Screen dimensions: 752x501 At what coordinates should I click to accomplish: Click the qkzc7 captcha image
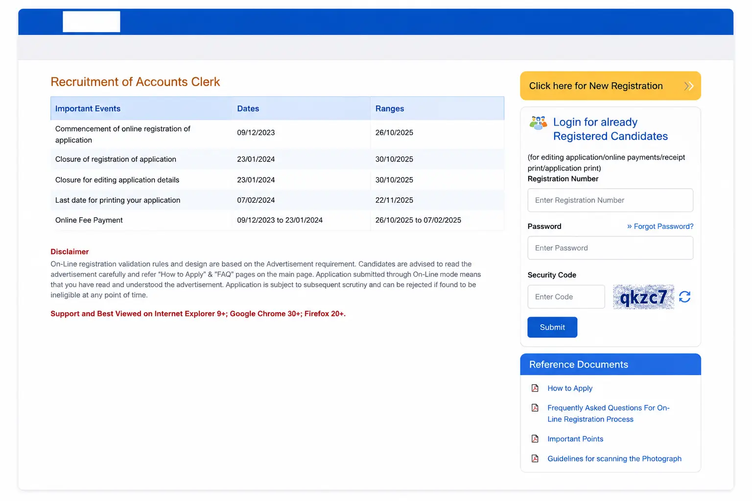(x=643, y=297)
